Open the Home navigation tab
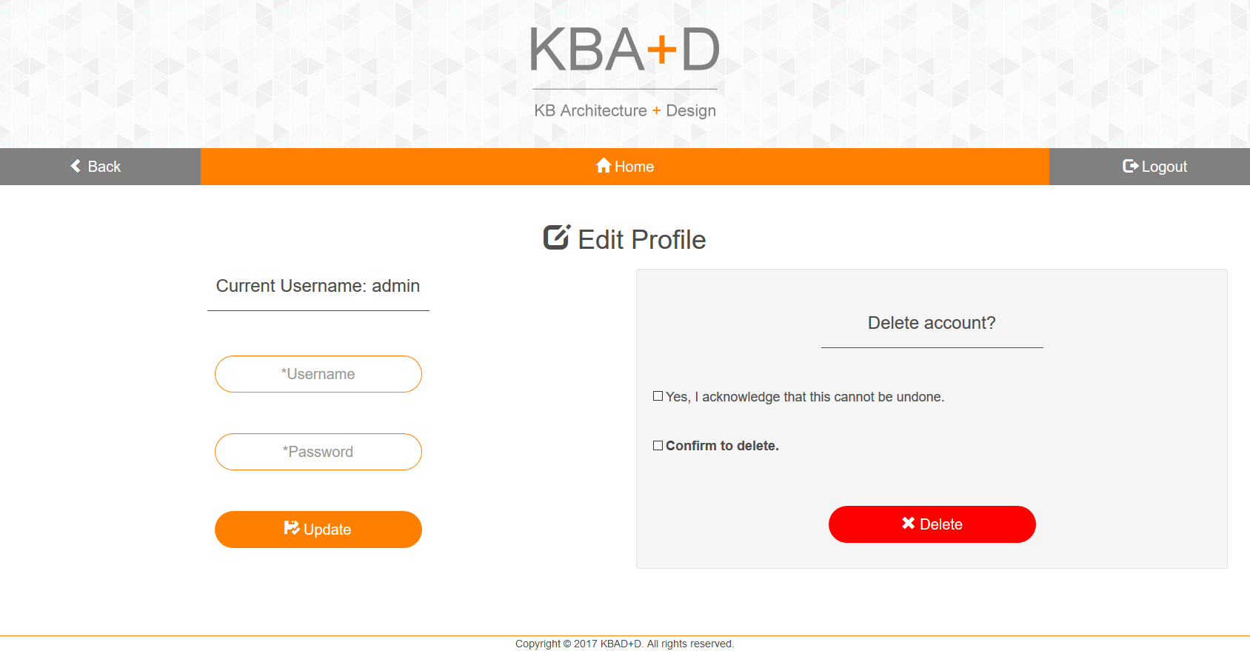Image resolution: width=1250 pixels, height=651 pixels. (x=625, y=167)
